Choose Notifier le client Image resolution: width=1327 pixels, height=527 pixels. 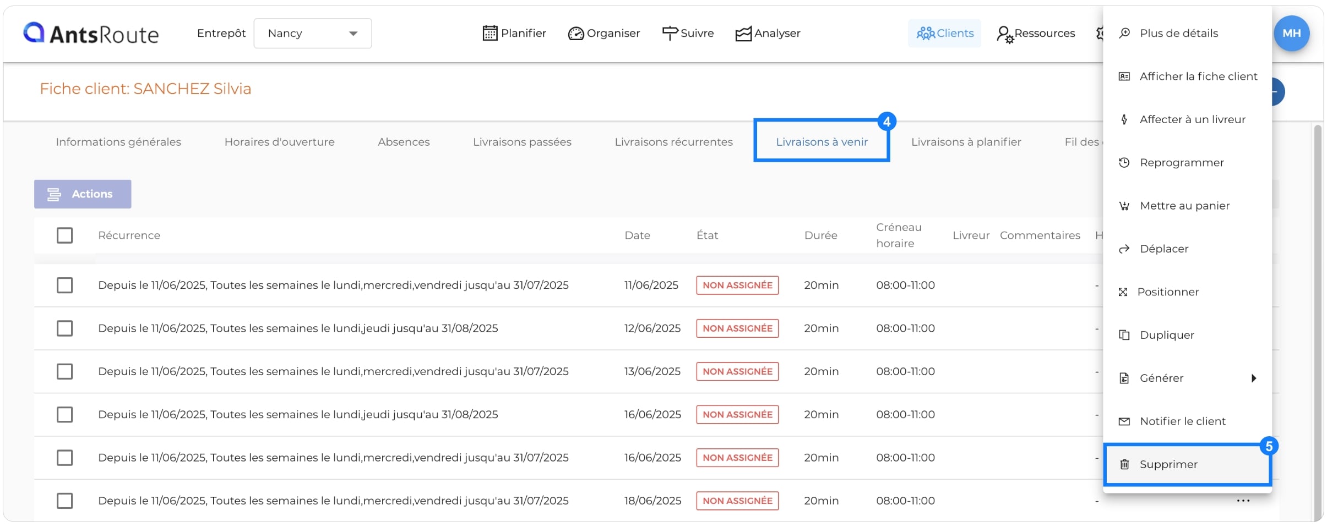tap(1187, 421)
